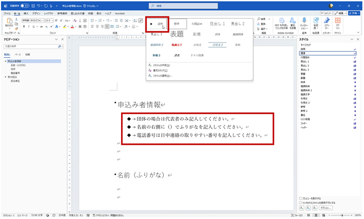Switch to the ページ tab in navigation pane
Image resolution: width=364 pixels, height=219 pixels.
(18, 54)
